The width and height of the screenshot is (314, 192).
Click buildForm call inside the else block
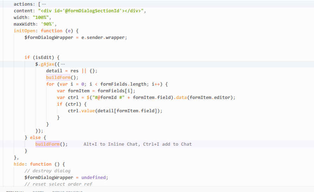[47, 144]
